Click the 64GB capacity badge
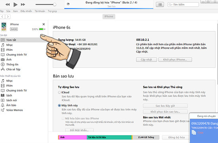218x143 pixels. (14, 29)
